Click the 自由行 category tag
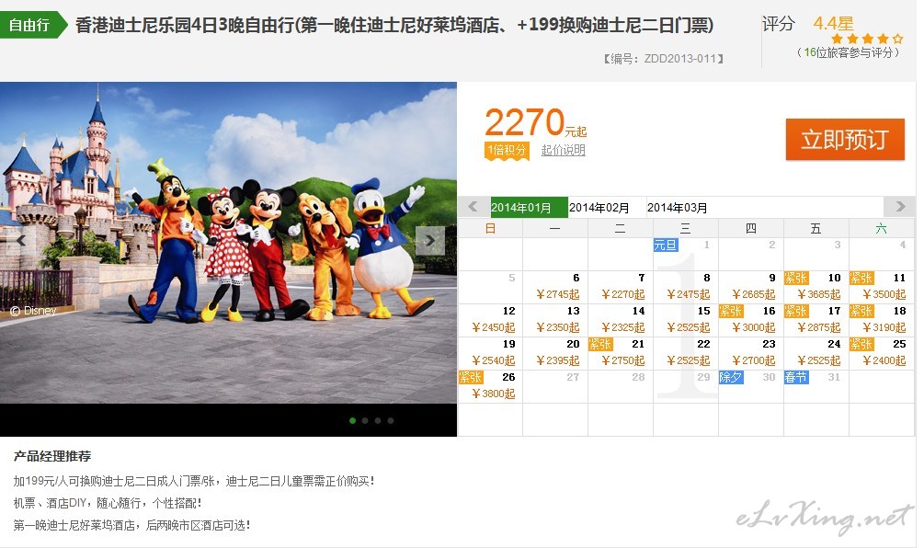The width and height of the screenshot is (924, 548). point(34,25)
